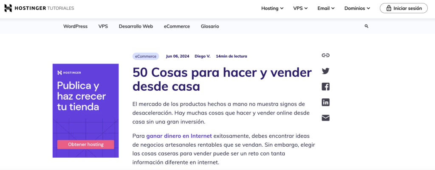
Task: Share article via email envelope icon
Action: pos(325,118)
